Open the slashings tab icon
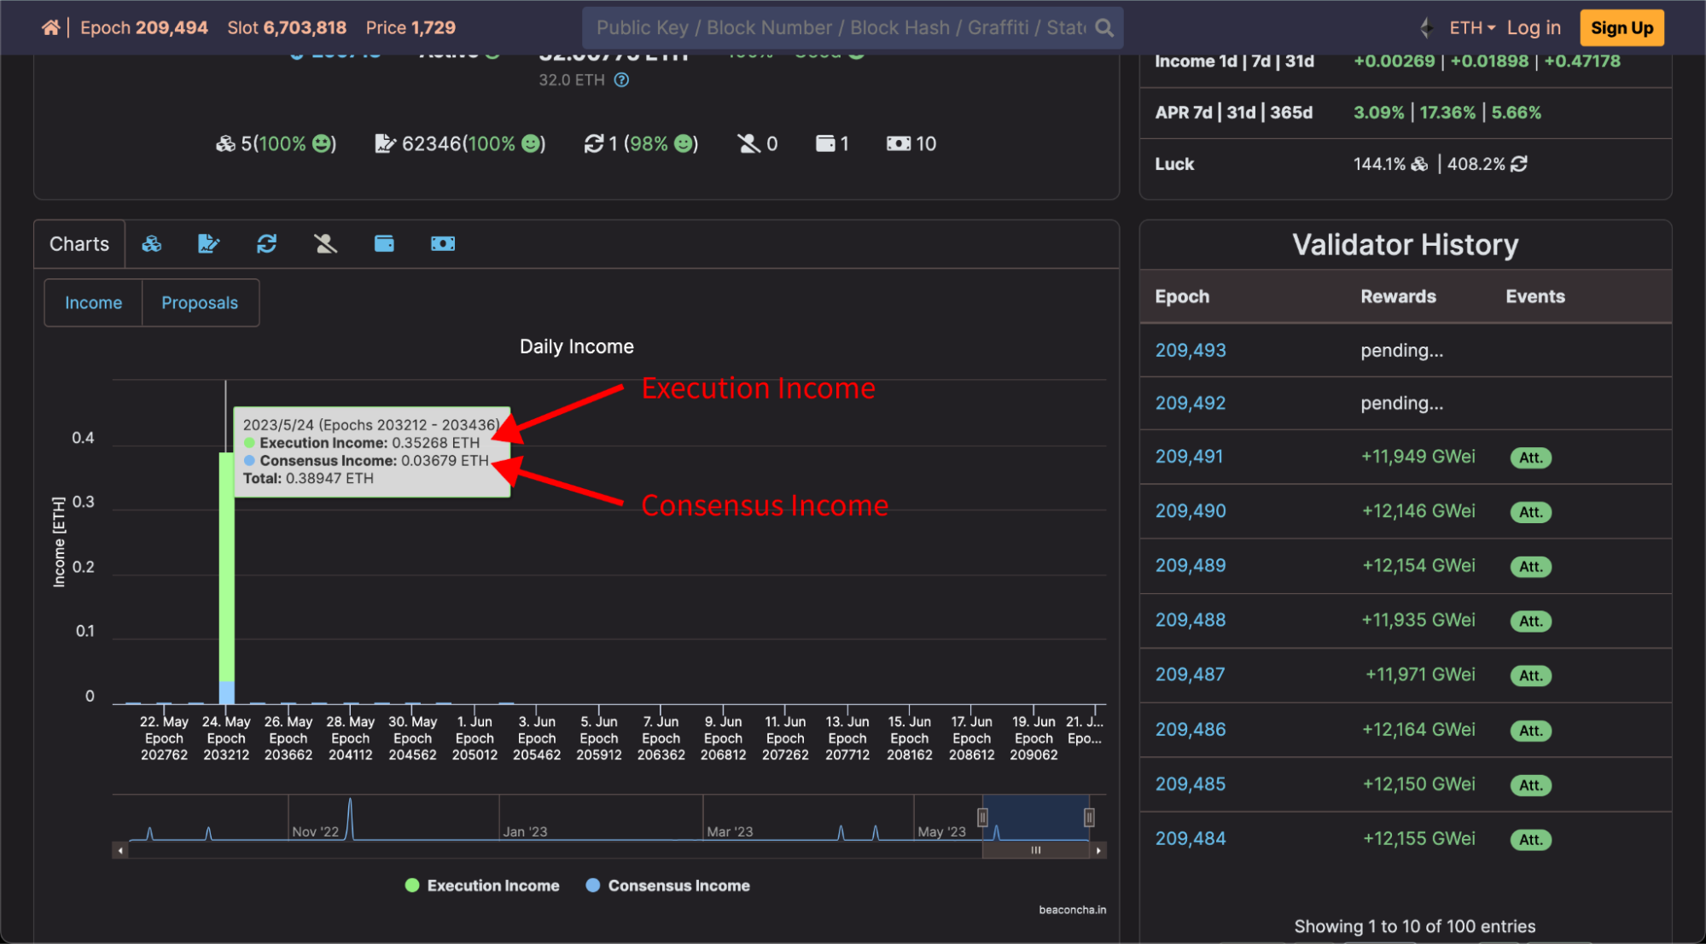Image resolution: width=1706 pixels, height=944 pixels. pyautogui.click(x=325, y=244)
